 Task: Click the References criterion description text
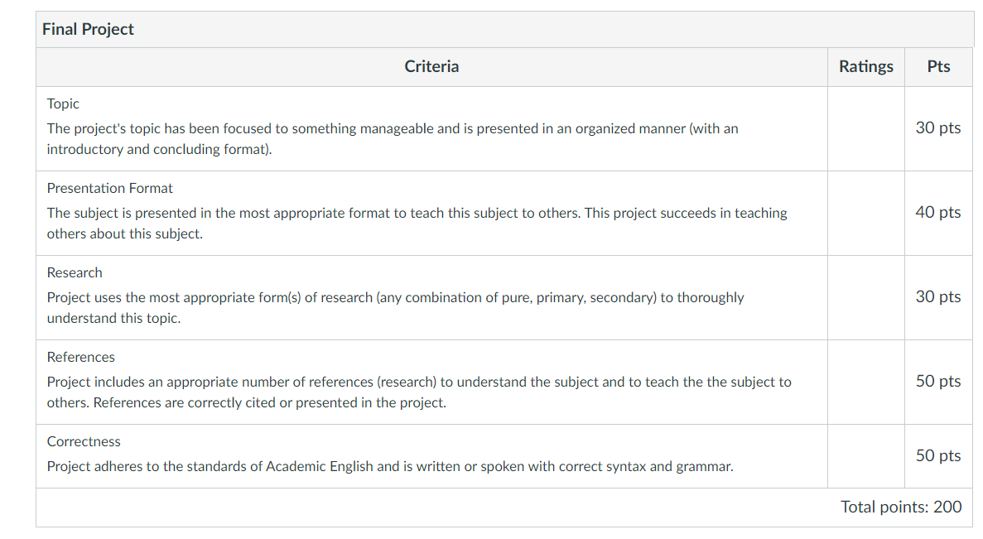coord(419,392)
